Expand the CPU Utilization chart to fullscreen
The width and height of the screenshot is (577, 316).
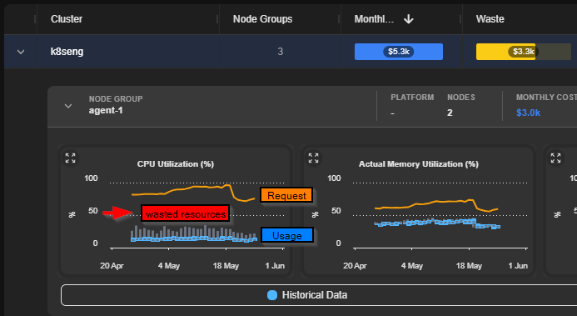pyautogui.click(x=70, y=158)
